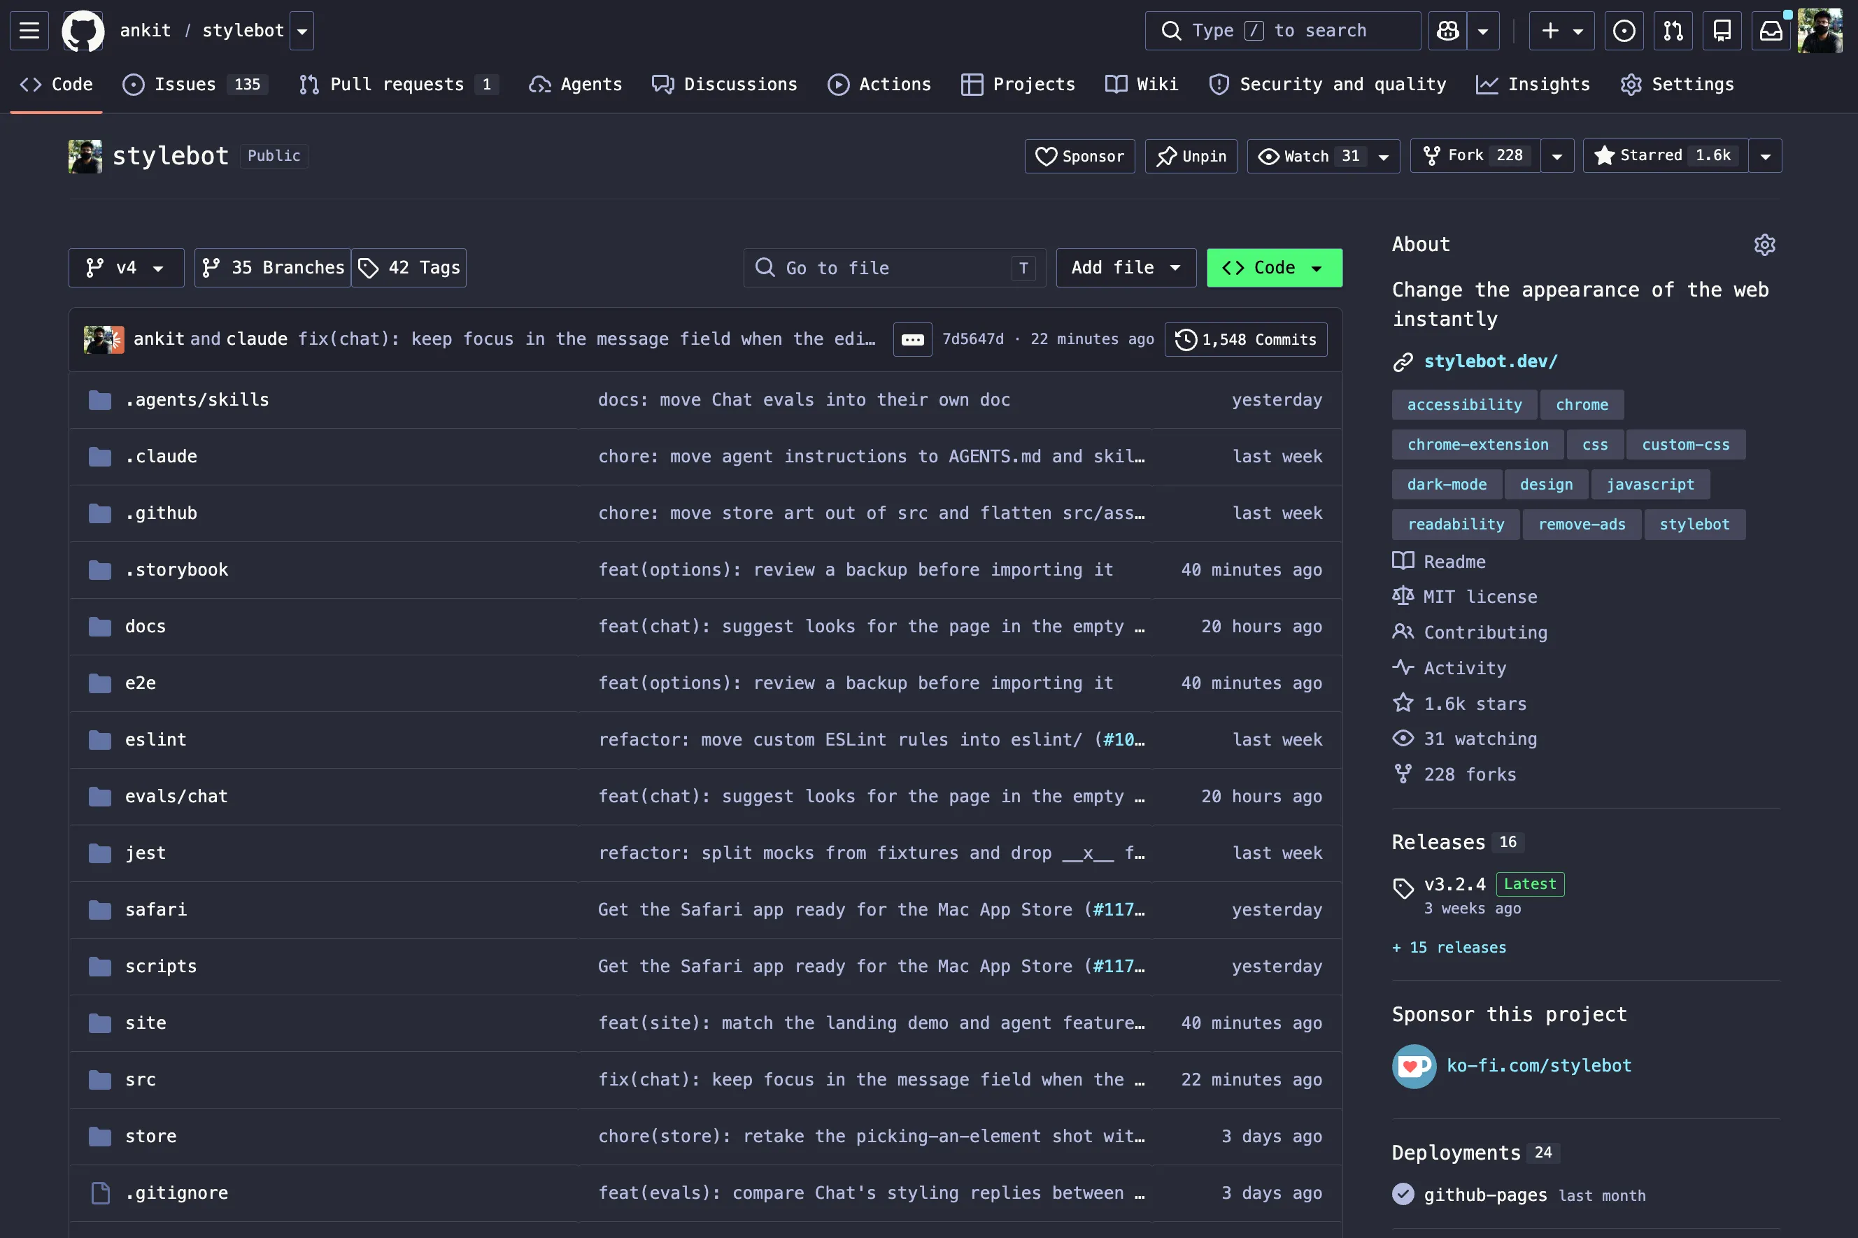1858x1238 pixels.
Task: Open the Copilot chat icon
Action: point(1447,31)
